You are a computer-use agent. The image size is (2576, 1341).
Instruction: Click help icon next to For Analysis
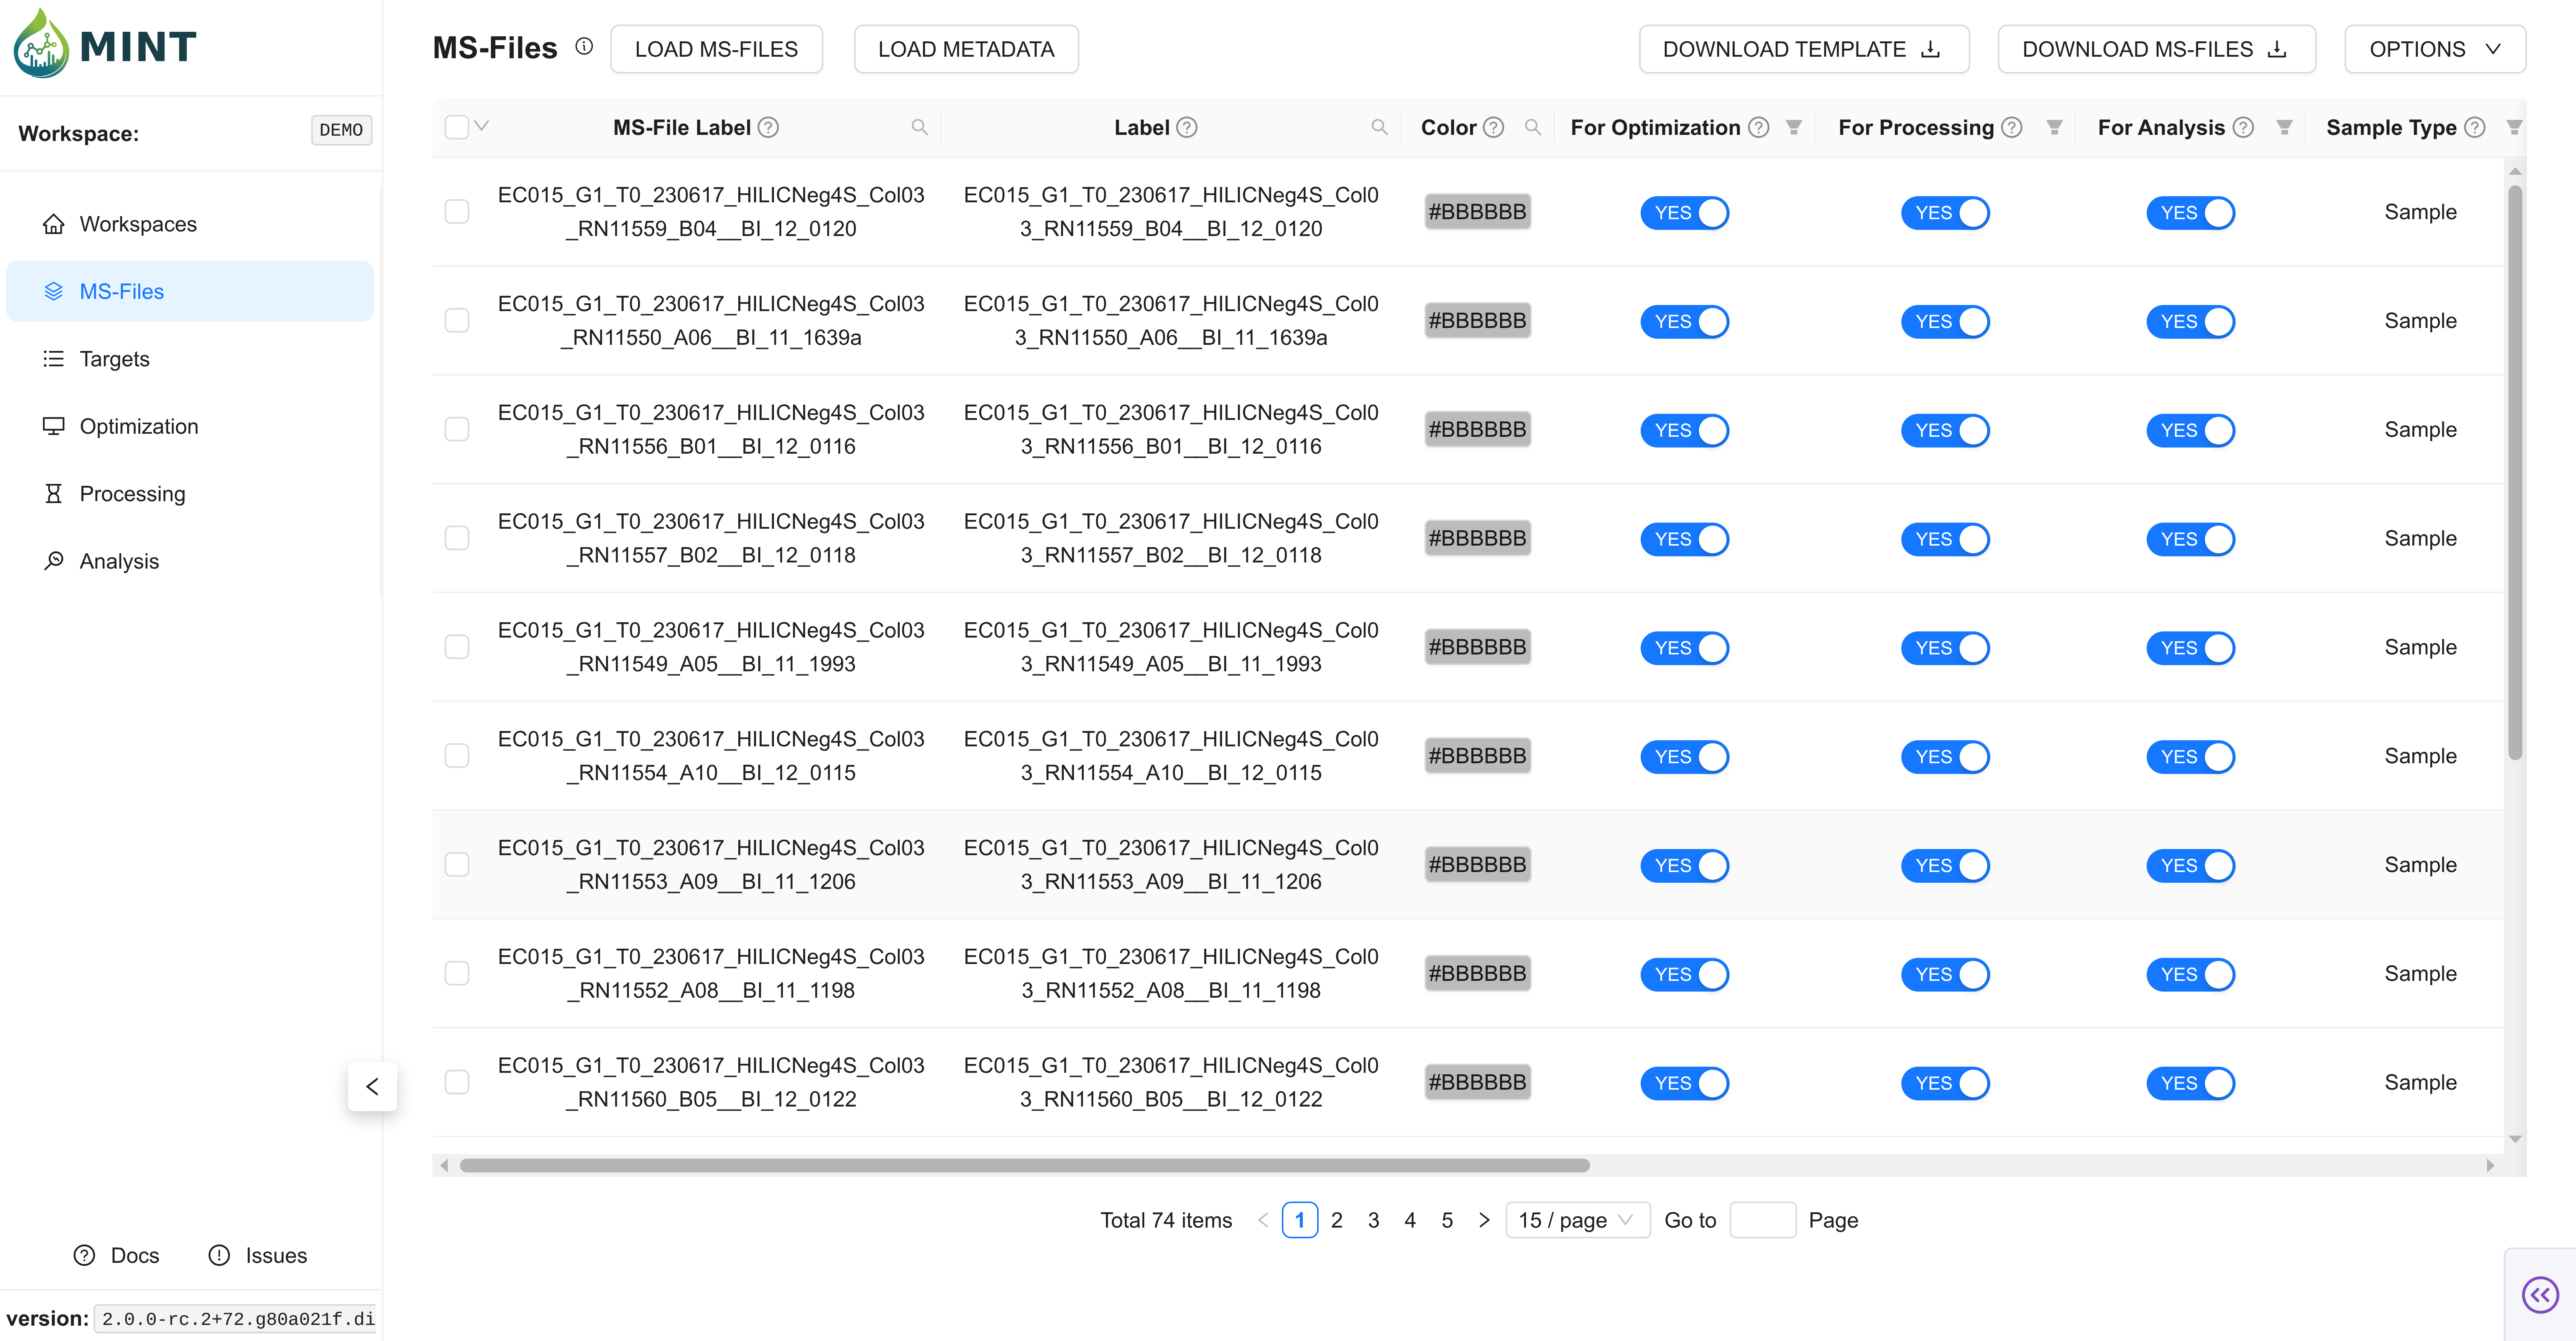(x=2243, y=127)
